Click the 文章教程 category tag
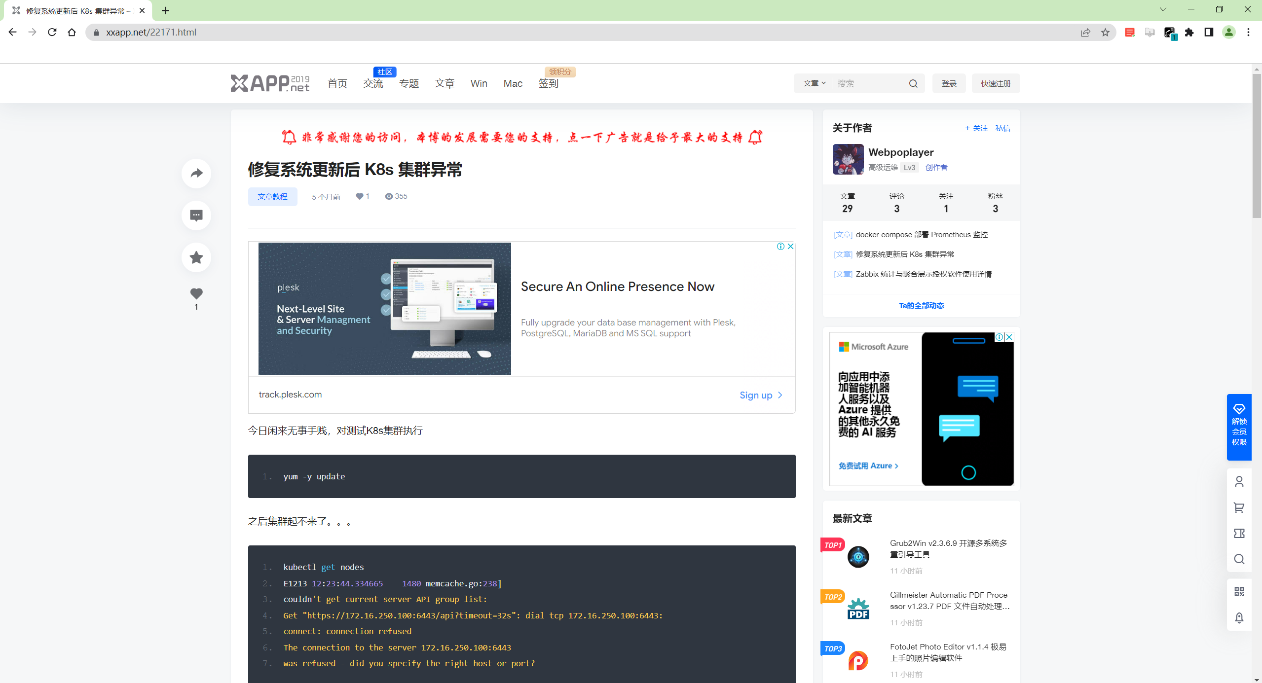Screen dimensions: 1262x683 (272, 196)
